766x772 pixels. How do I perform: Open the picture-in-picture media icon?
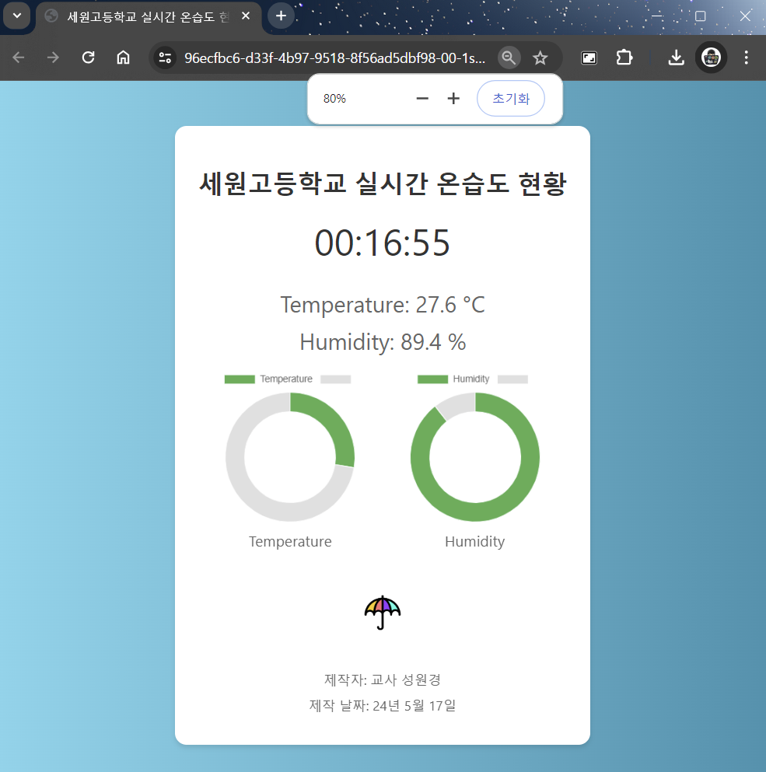pos(589,58)
